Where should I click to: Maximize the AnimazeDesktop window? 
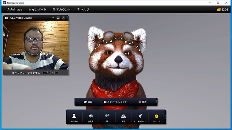[218, 3]
